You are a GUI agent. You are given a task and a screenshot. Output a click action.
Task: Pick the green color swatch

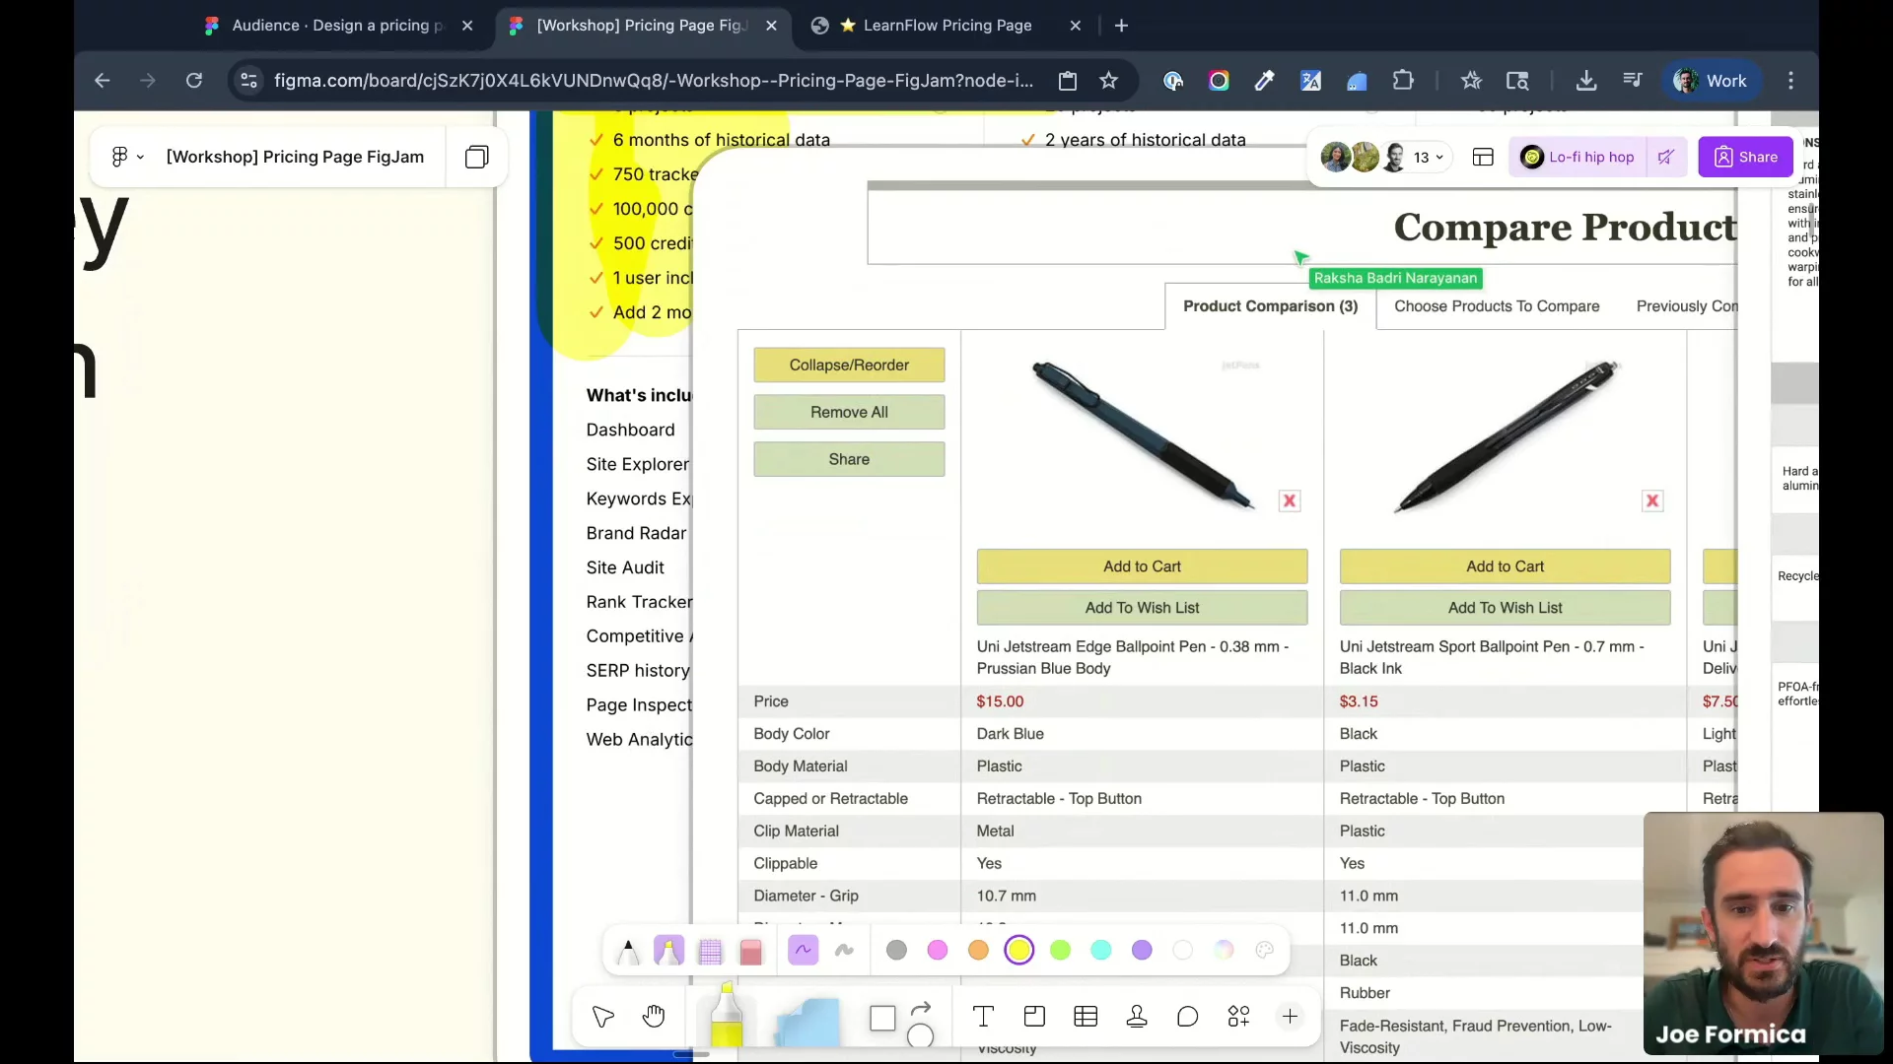coord(1061,950)
